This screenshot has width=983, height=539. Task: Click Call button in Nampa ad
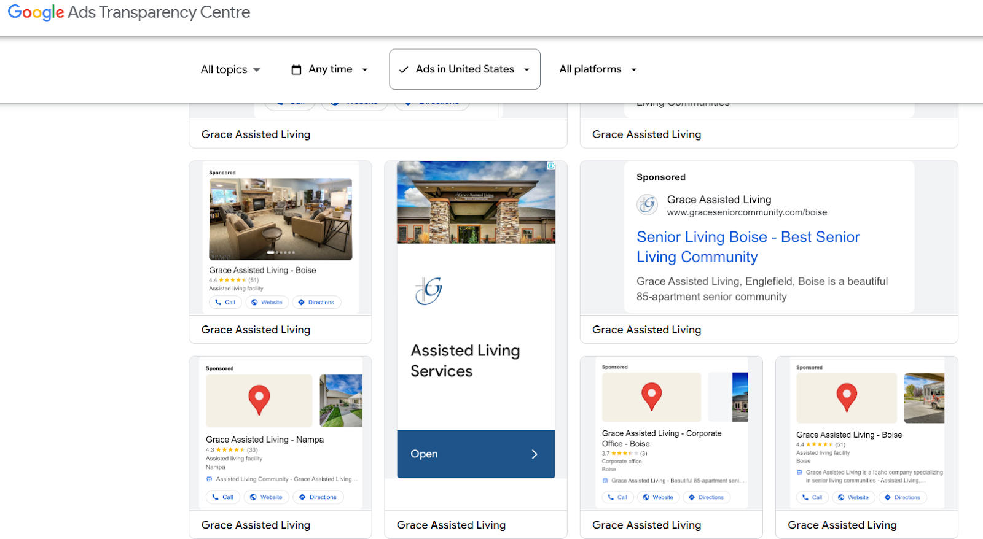(222, 497)
